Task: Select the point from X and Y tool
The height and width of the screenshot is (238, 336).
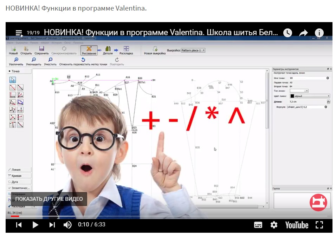Action: pyautogui.click(x=13, y=110)
